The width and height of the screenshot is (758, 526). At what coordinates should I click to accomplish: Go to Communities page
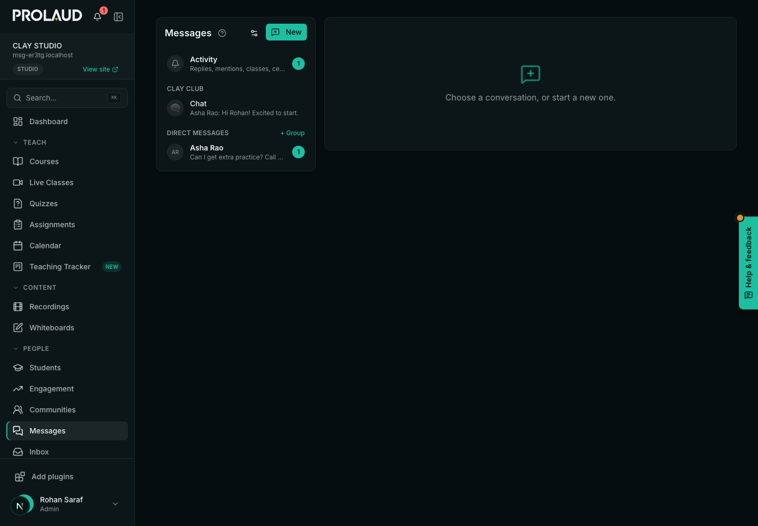(67, 410)
